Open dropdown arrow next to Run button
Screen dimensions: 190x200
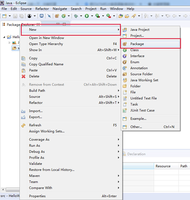click(x=92, y=16)
